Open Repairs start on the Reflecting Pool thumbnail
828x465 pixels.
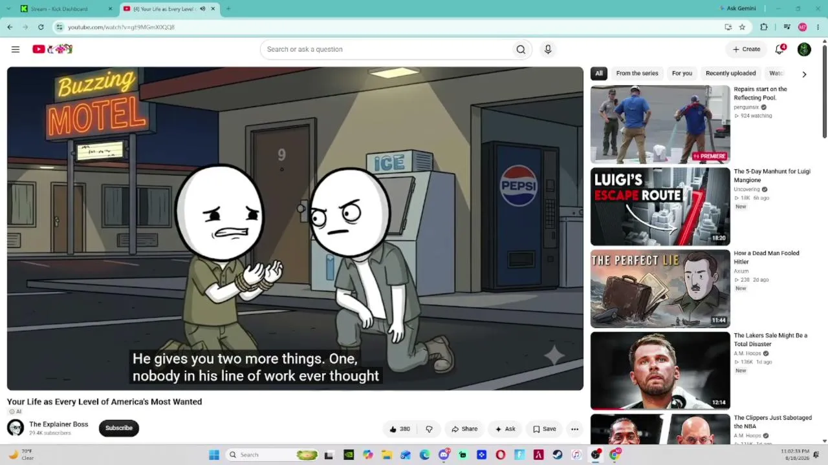(660, 125)
